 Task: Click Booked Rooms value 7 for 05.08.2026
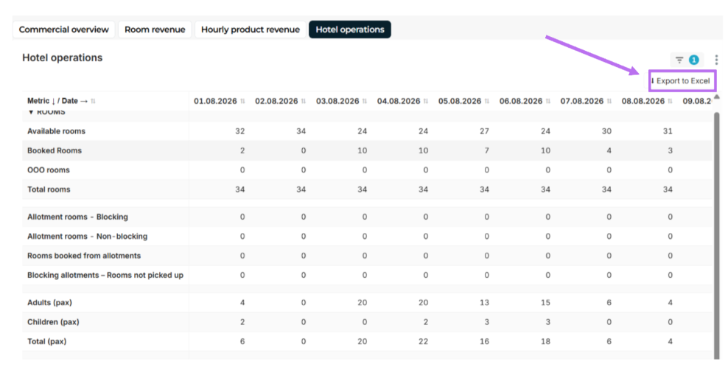point(486,151)
